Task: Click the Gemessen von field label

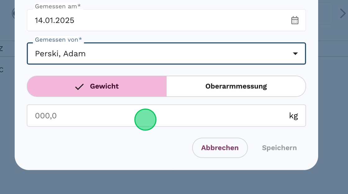Action: [58, 40]
